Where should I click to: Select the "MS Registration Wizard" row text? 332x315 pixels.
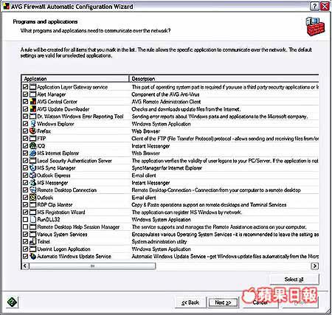coord(61,212)
